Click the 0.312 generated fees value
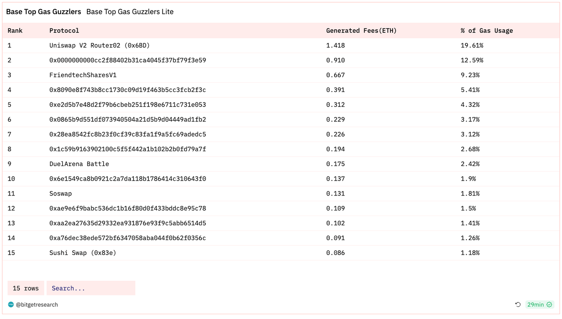 (x=335, y=105)
